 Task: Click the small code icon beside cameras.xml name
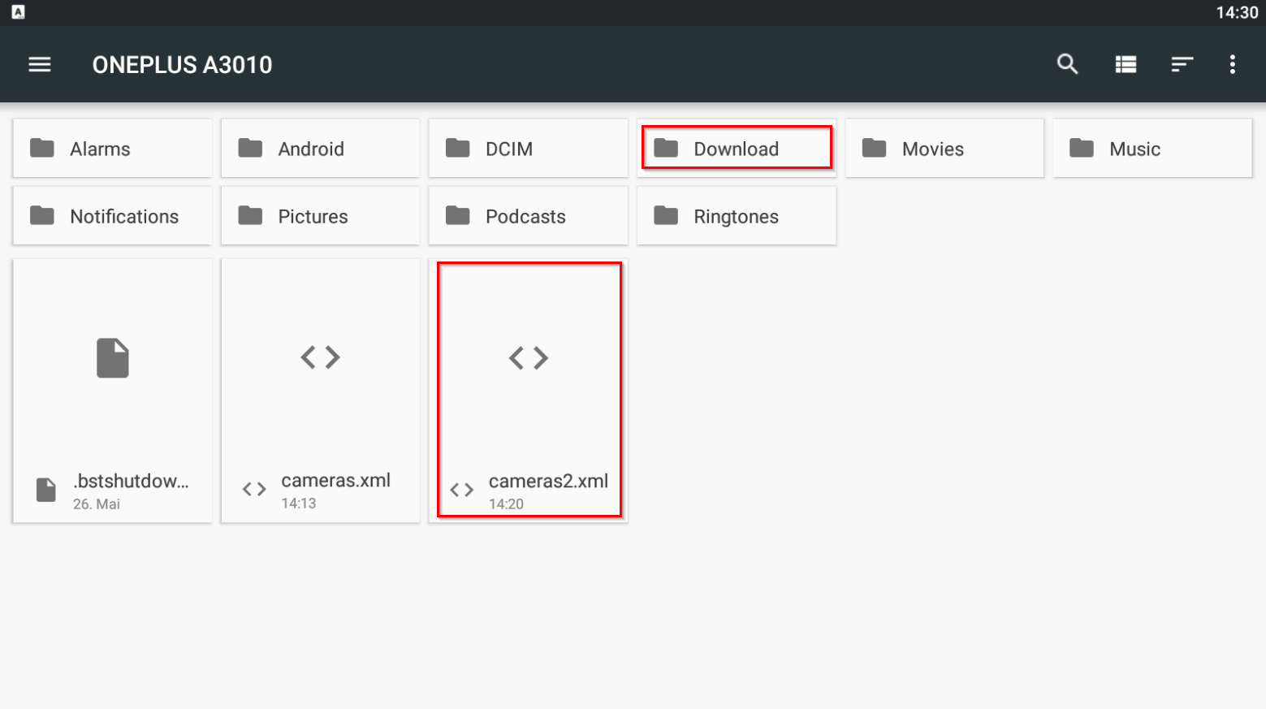(254, 490)
